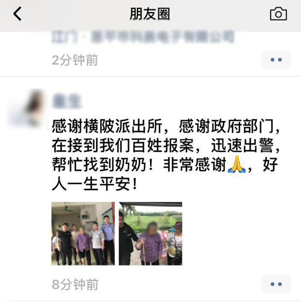301x302 pixels.
Task: Tap the phrase 非常感谢
Action: (x=195, y=165)
